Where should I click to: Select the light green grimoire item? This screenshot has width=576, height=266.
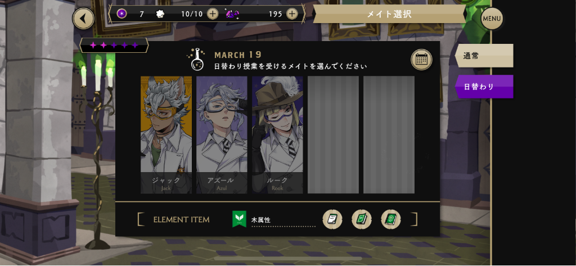pyautogui.click(x=362, y=219)
